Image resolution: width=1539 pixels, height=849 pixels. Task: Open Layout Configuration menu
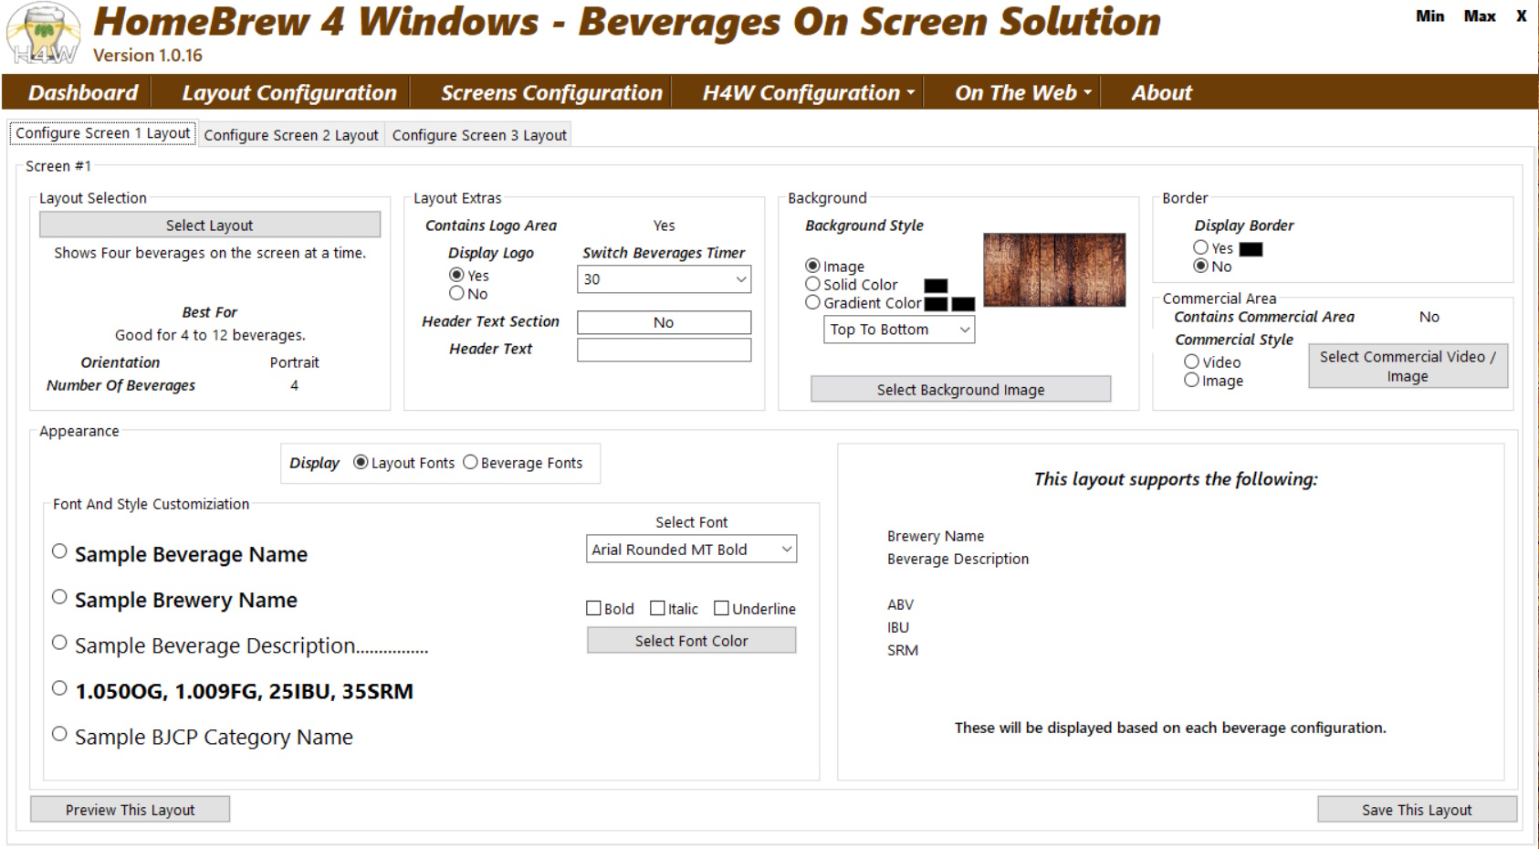click(289, 92)
